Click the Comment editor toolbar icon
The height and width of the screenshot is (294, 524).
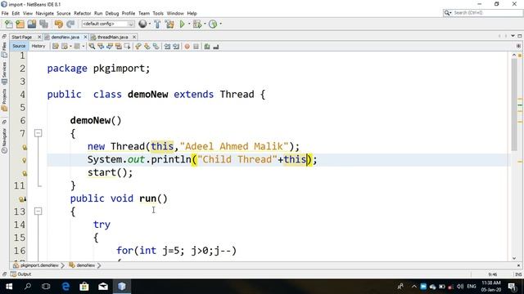pos(207,47)
